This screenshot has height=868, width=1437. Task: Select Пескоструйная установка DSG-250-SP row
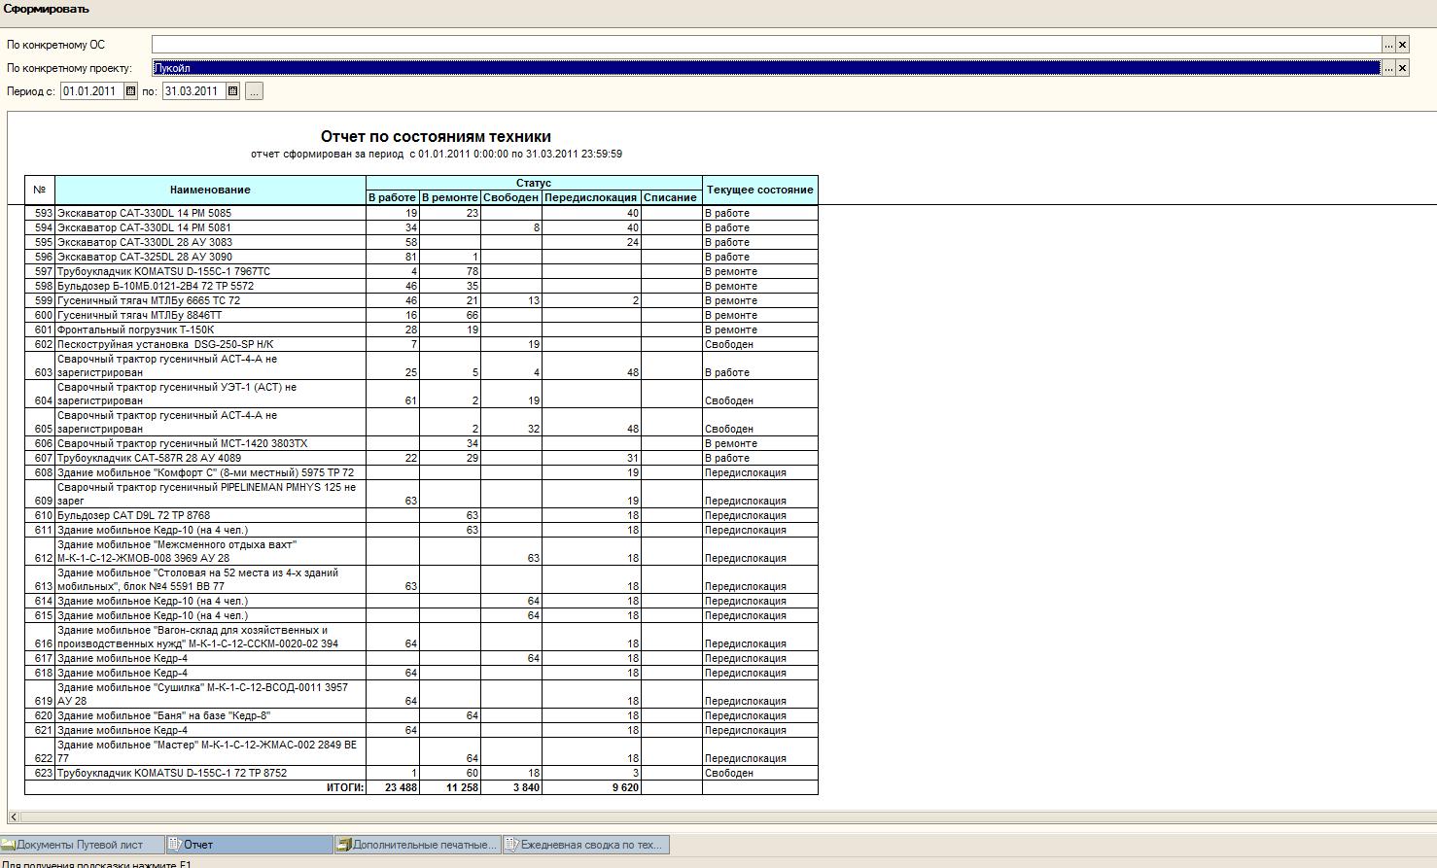[421, 344]
